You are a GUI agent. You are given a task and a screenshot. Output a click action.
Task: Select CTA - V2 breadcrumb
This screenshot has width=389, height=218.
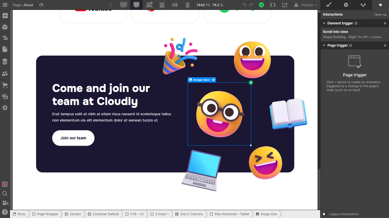[135, 214]
